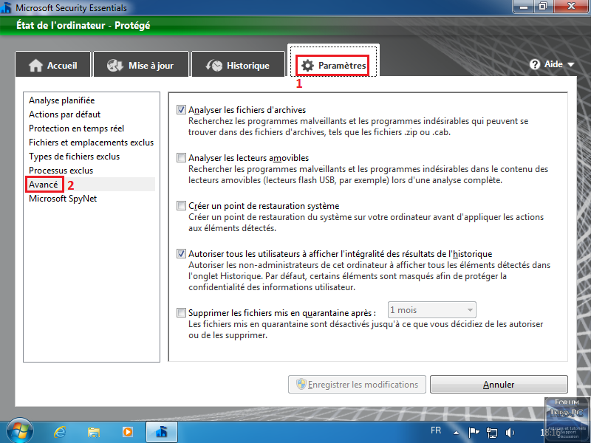Select Types de fichiers exclus
The height and width of the screenshot is (443, 591).
tap(74, 157)
